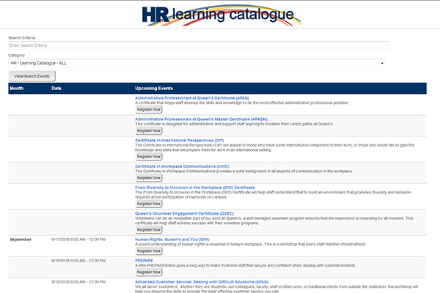Register for Diversity to Inclusion Certificate
Screen dimensions: 440x293
click(149, 204)
